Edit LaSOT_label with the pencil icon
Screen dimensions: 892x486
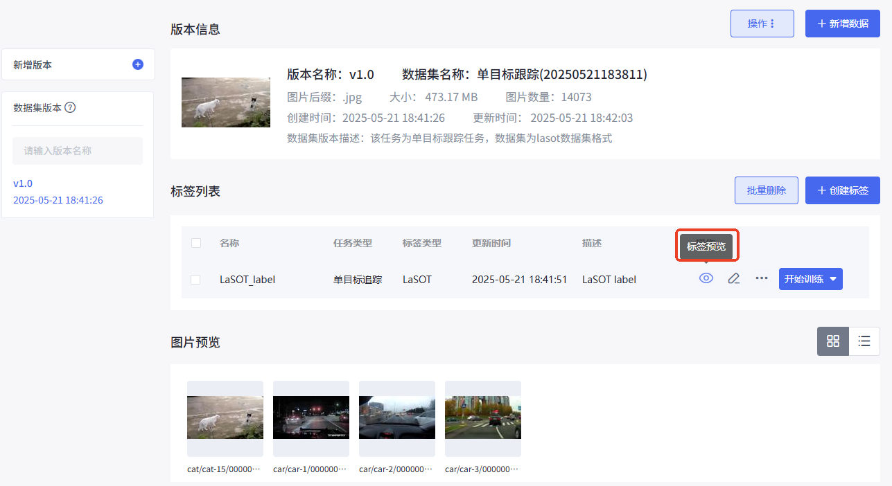click(734, 278)
